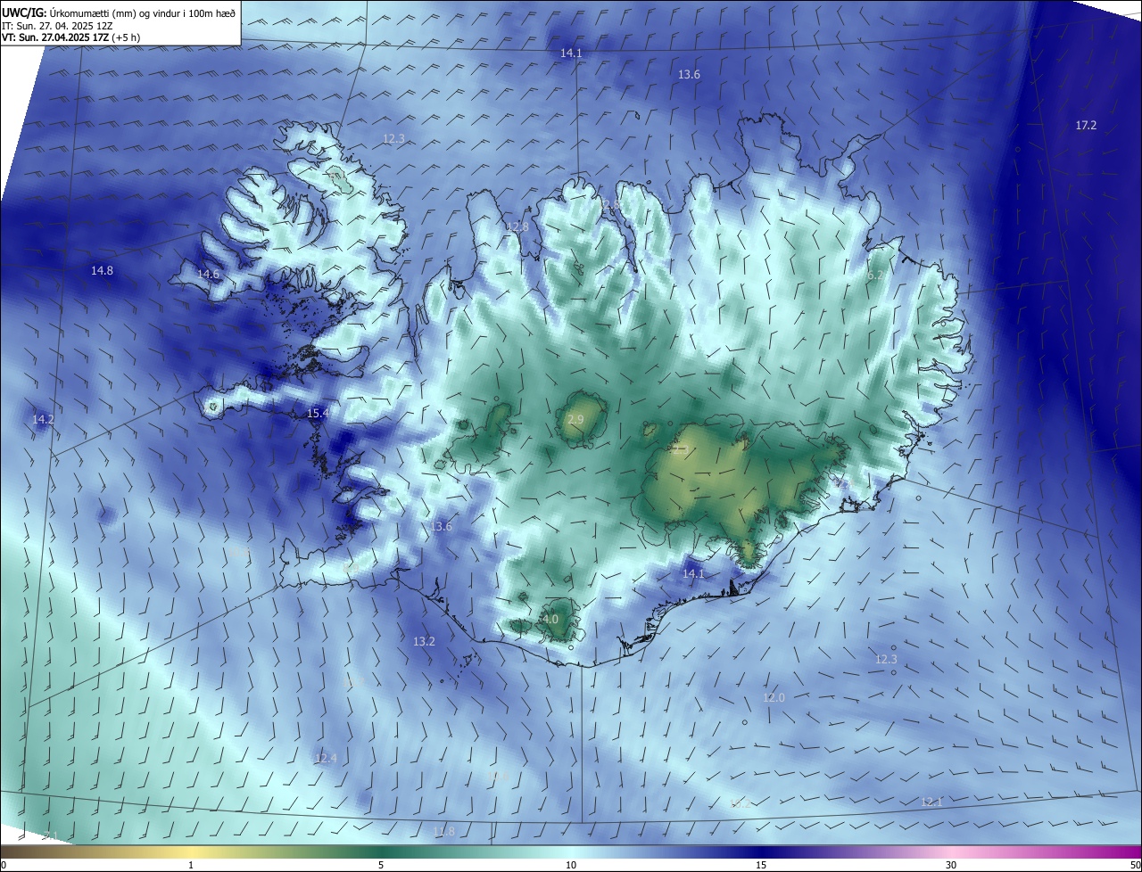1142x872 pixels.
Task: Click the 12.4 value in the southwest ocean
Action: pyautogui.click(x=326, y=759)
